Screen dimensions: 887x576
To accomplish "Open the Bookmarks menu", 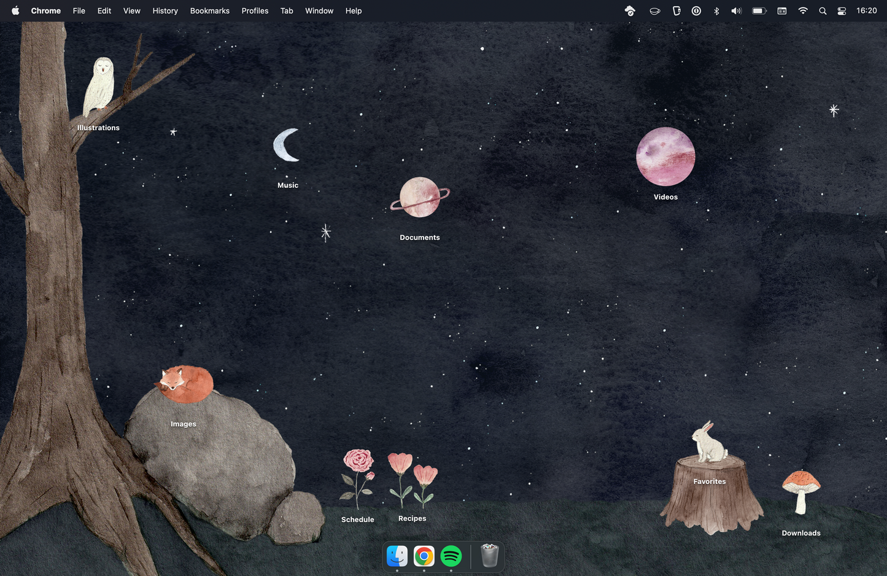I will point(209,10).
